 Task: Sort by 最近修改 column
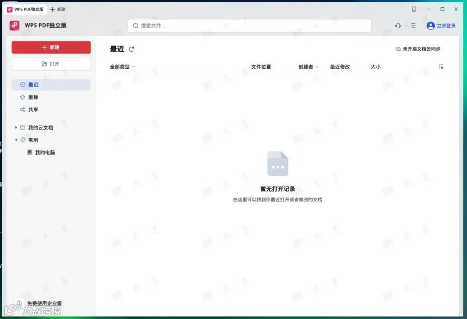340,67
